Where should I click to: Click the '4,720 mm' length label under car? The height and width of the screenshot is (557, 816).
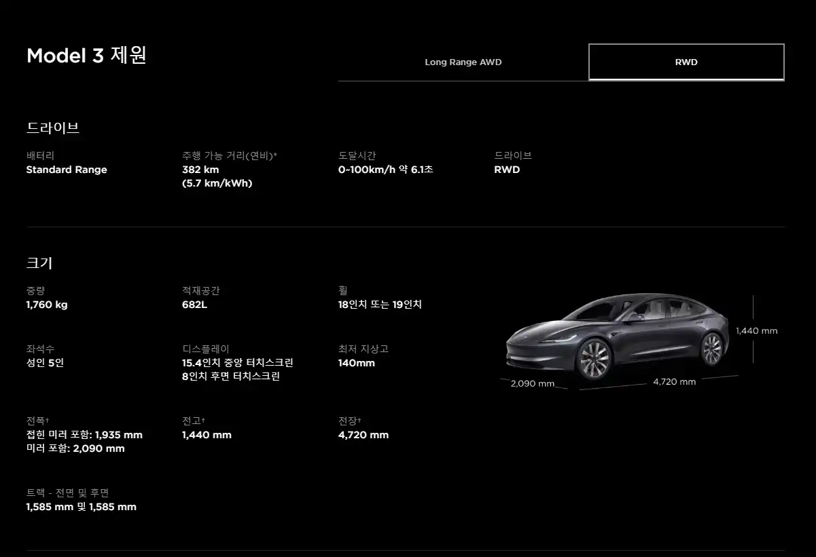pyautogui.click(x=675, y=382)
